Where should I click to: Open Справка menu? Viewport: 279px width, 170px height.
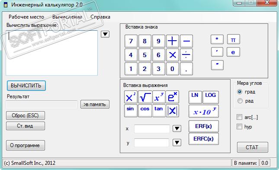pyautogui.click(x=100, y=17)
